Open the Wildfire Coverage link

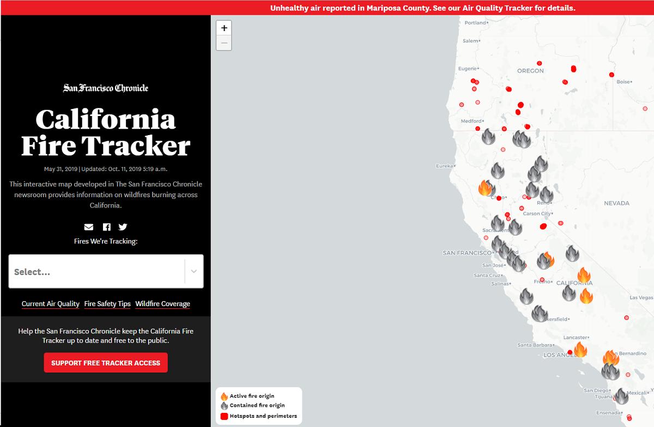click(x=163, y=304)
